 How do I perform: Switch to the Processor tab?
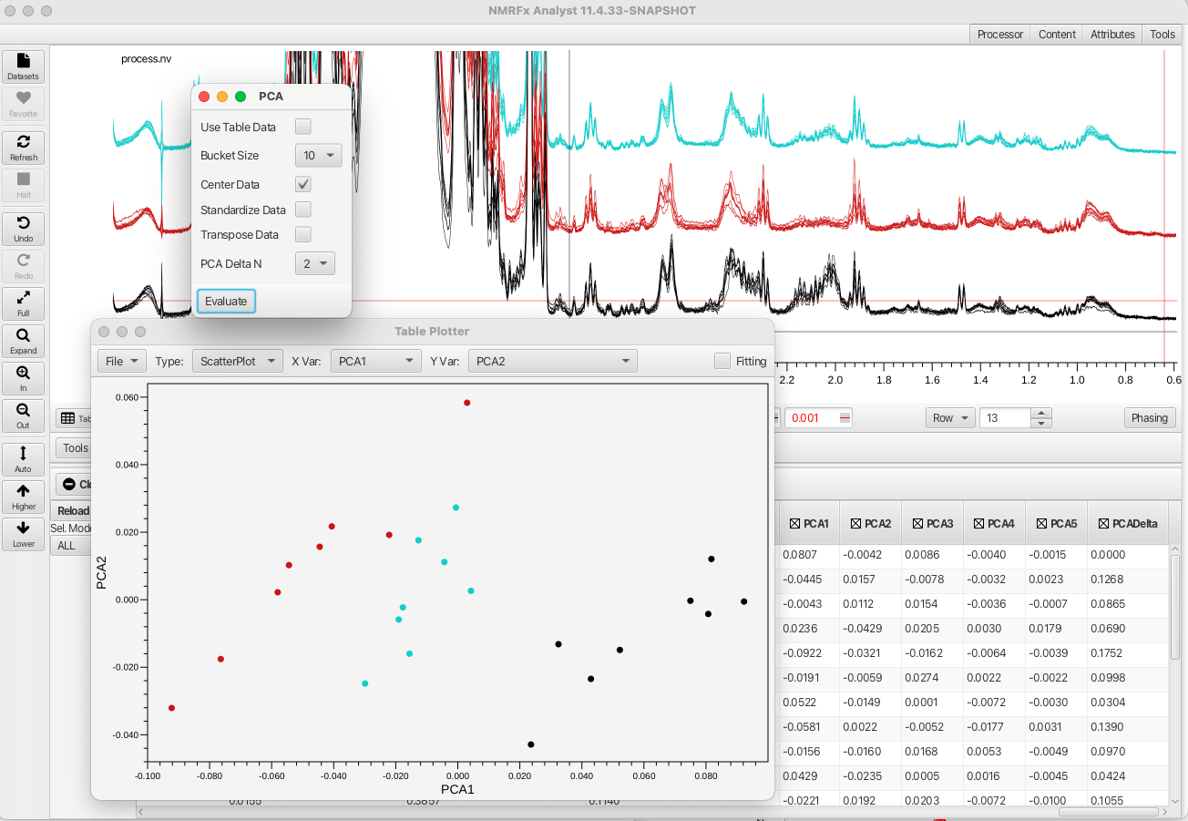click(x=999, y=34)
